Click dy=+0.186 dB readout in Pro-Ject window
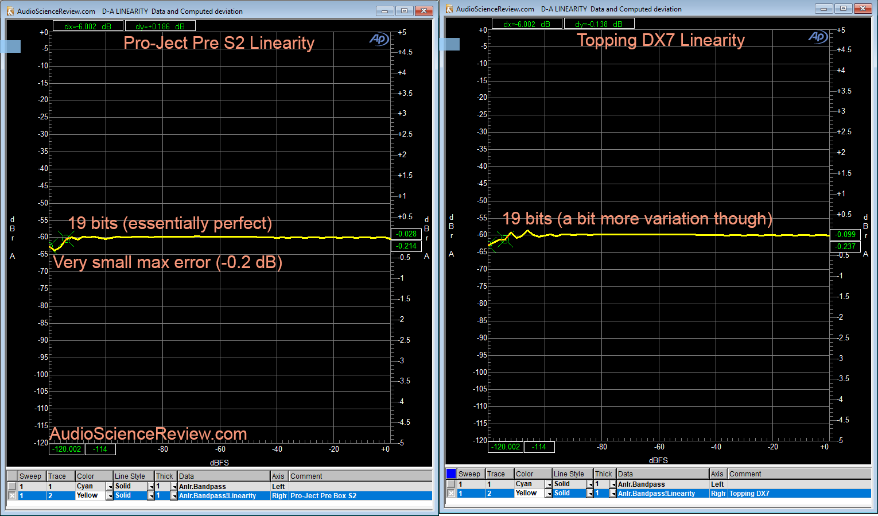This screenshot has width=878, height=516. click(x=161, y=26)
